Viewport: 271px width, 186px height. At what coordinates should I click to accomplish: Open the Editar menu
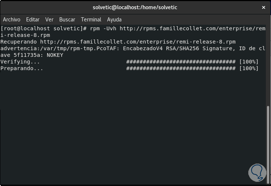[x=33, y=20]
